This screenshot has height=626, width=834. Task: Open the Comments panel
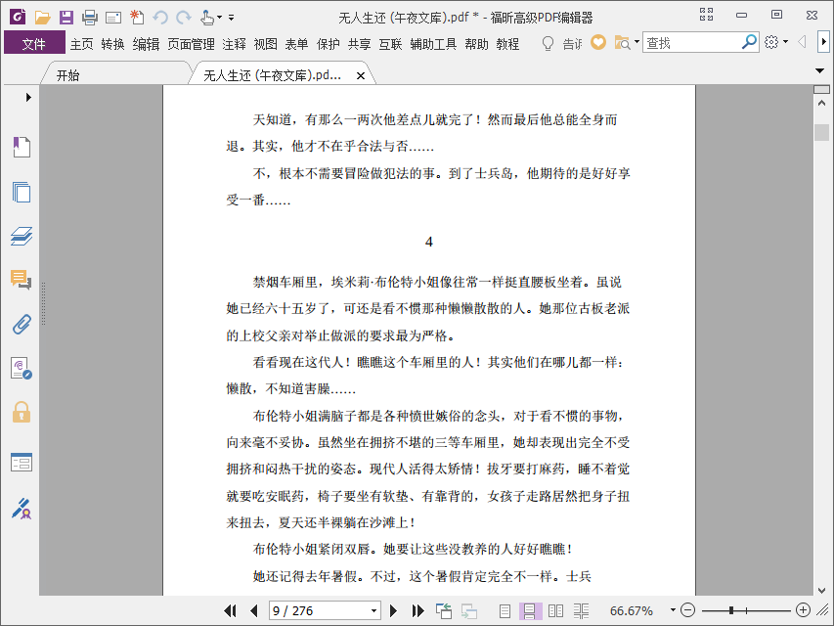[x=22, y=280]
